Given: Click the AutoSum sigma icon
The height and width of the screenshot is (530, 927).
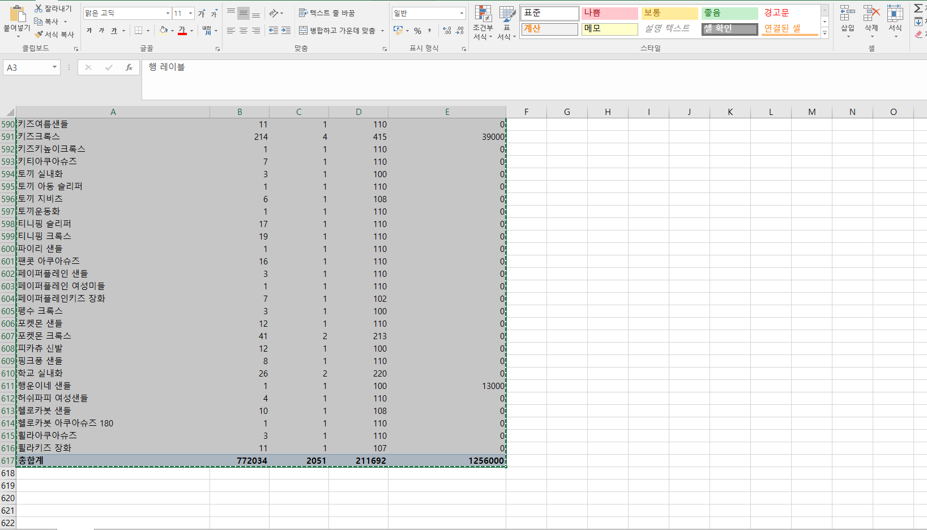Looking at the screenshot, I should pos(918,8).
